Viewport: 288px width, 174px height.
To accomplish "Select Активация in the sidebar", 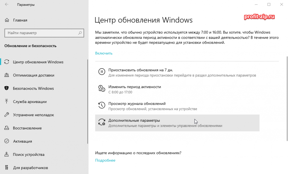I will coord(22,141).
